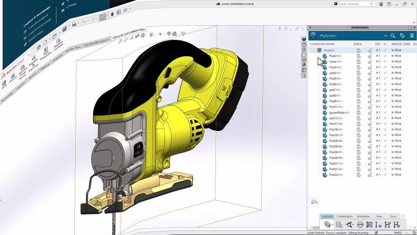Switch to the Collaboration tab in action bar
The width and height of the screenshot is (417, 235).
click(344, 216)
